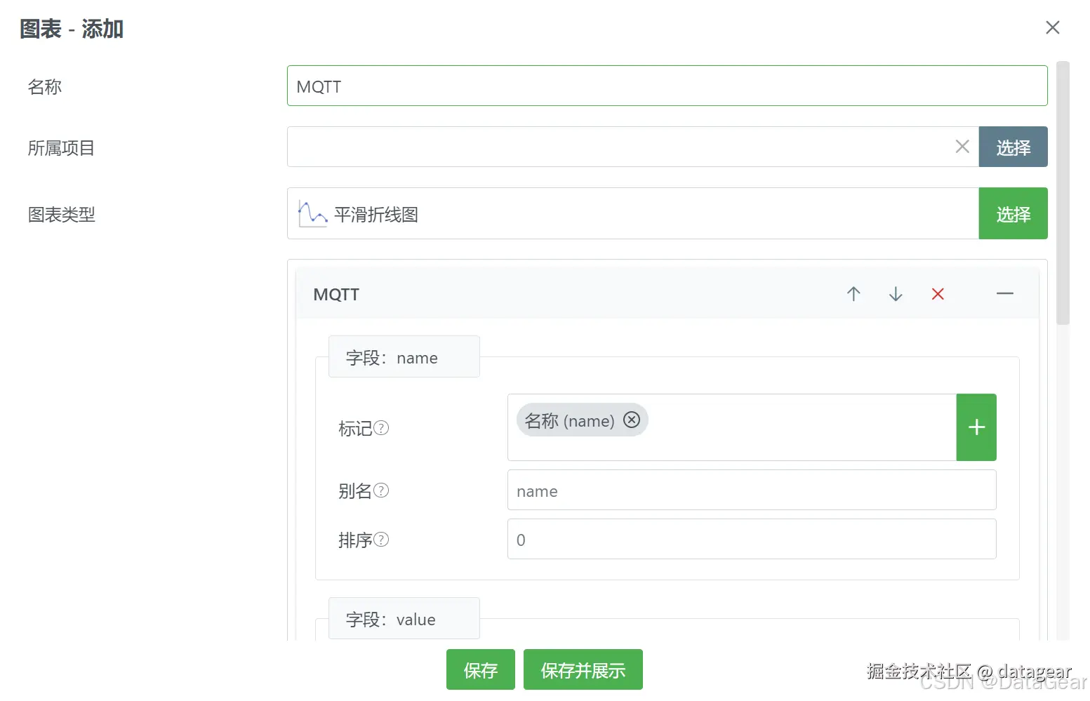The image size is (1090, 701).
Task: Click the 保存 button
Action: pyautogui.click(x=480, y=669)
